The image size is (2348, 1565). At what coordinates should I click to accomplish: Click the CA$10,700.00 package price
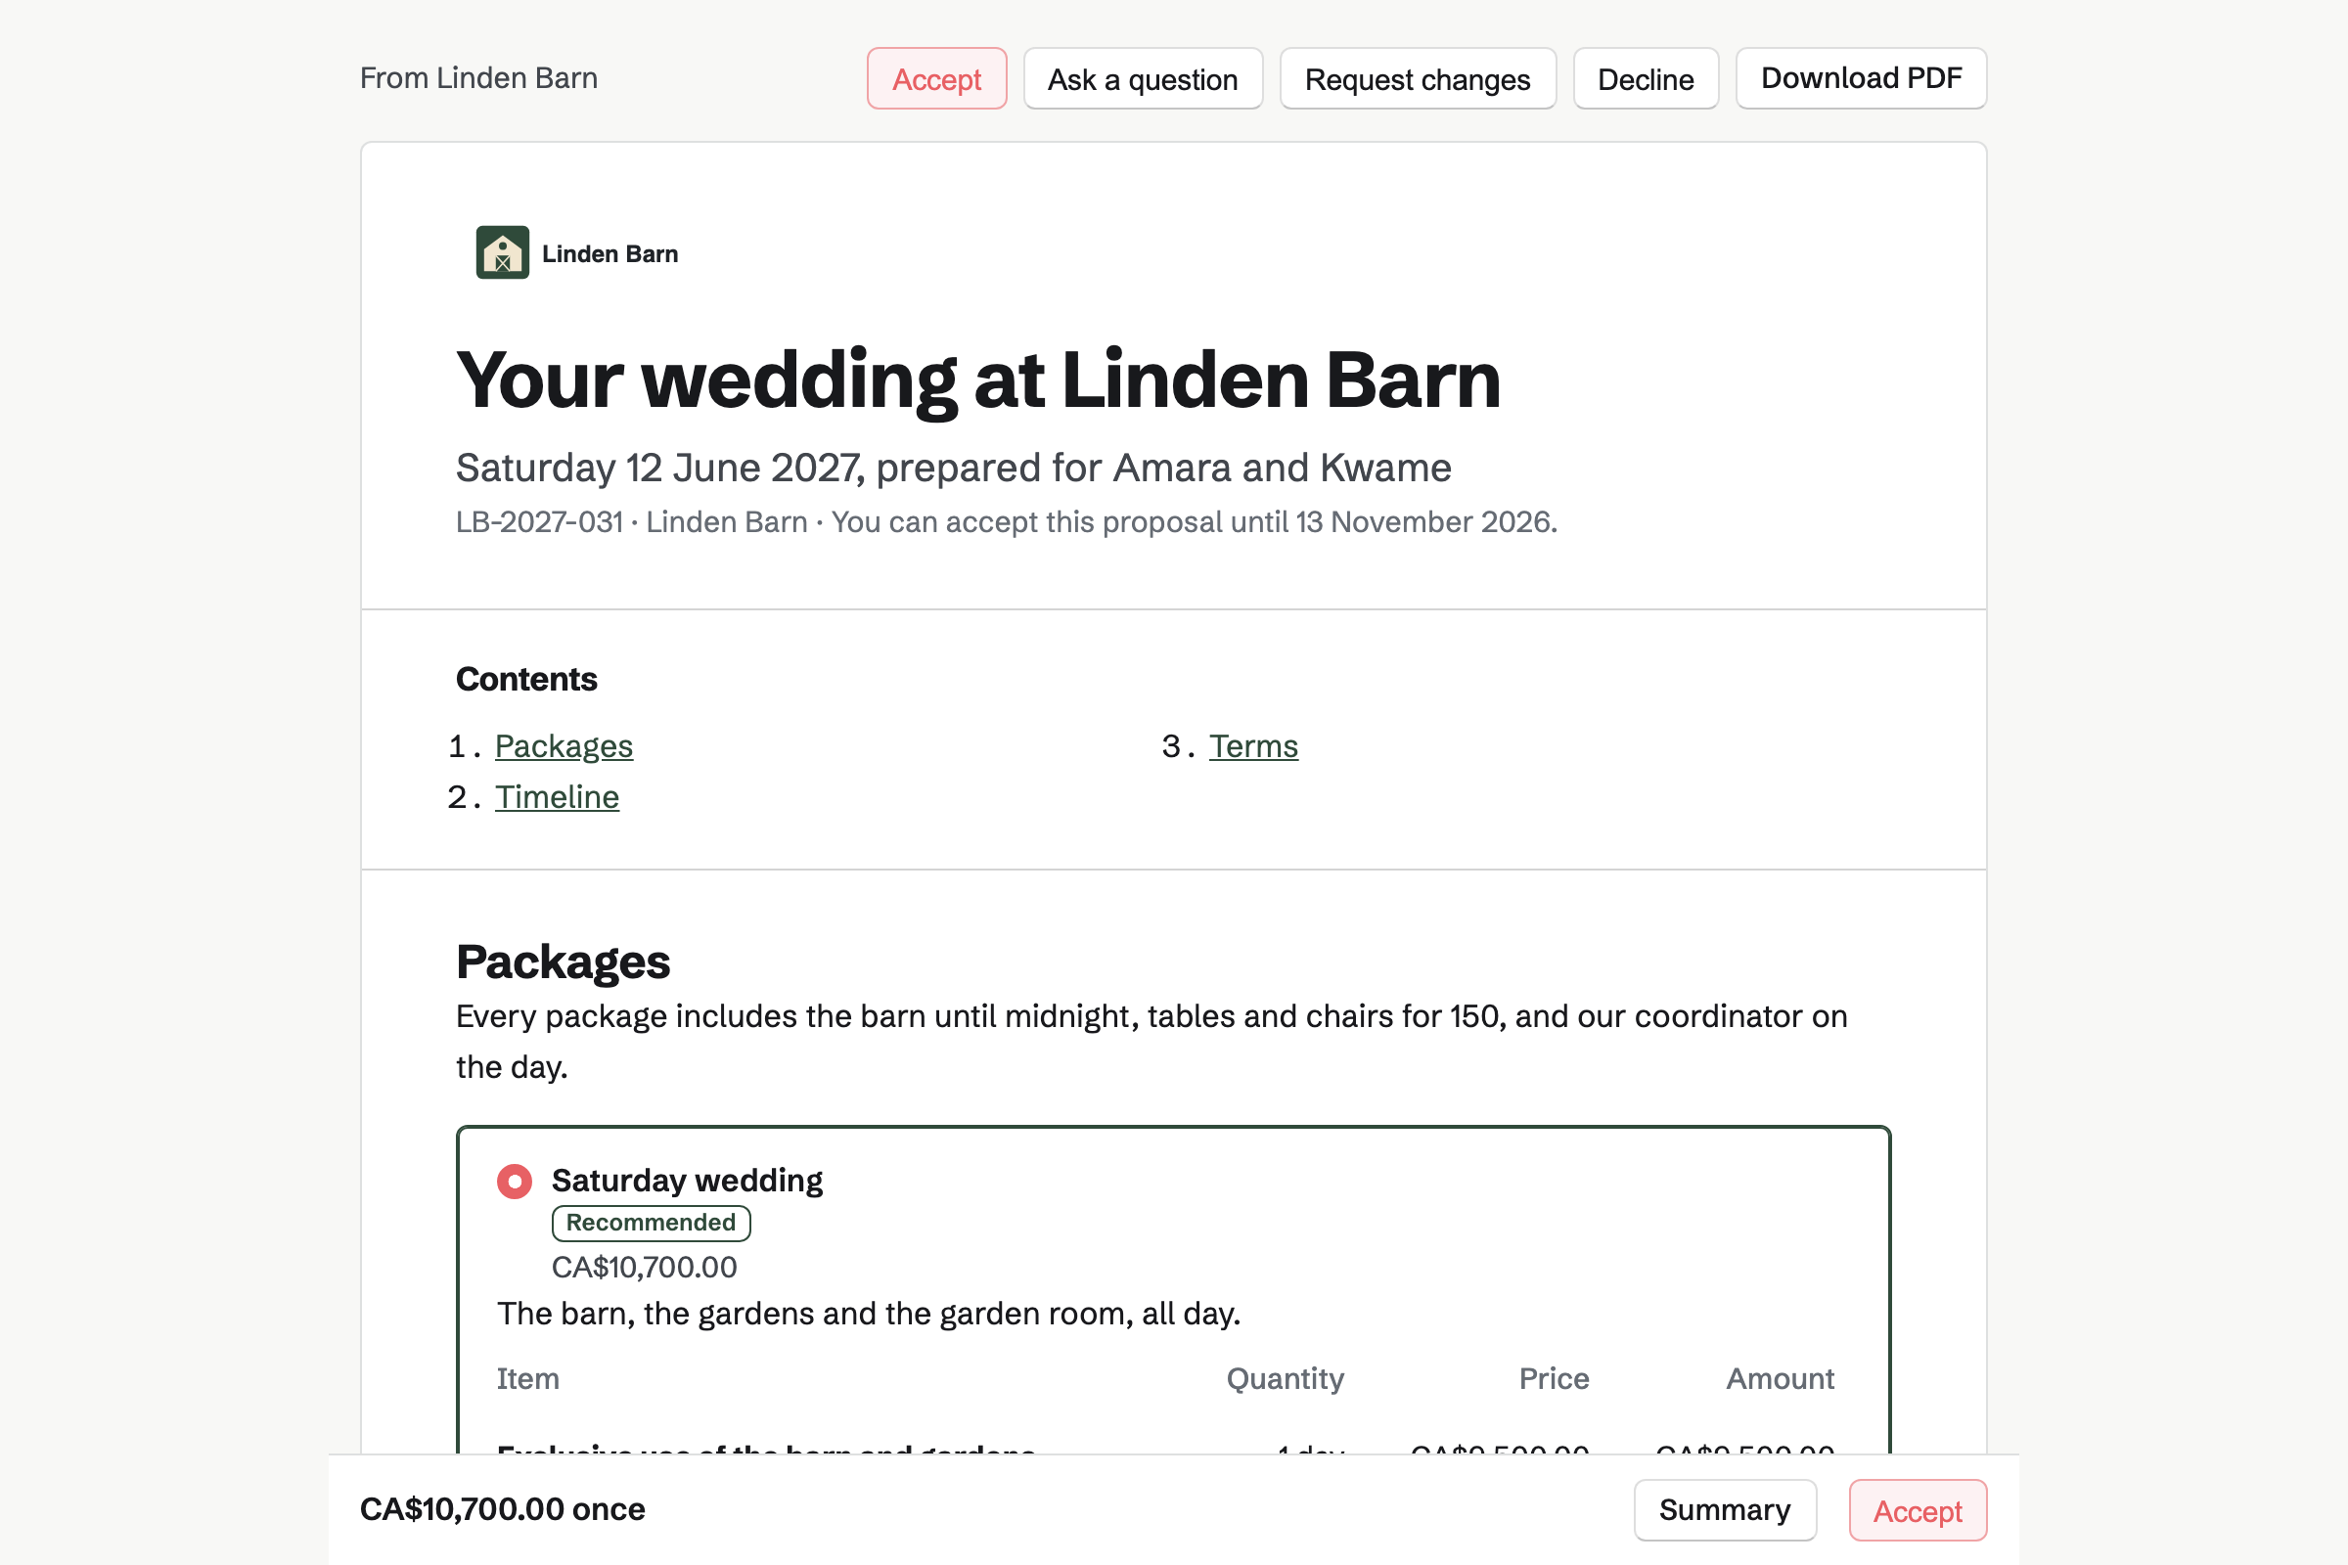point(644,1267)
